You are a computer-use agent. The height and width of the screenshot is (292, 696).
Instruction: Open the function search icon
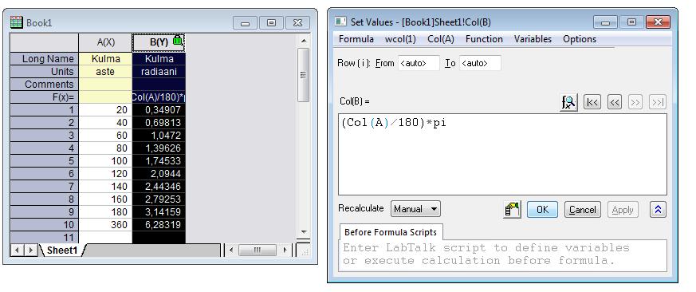pos(568,102)
